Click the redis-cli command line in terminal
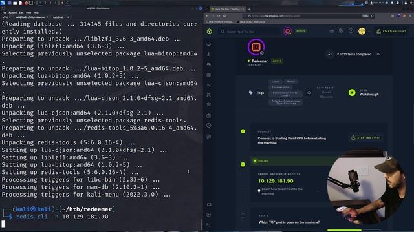 [62, 217]
